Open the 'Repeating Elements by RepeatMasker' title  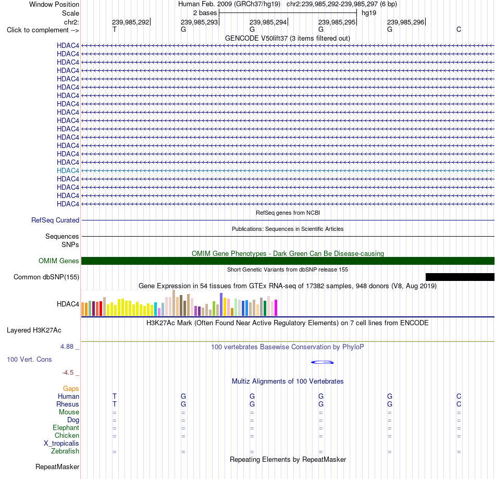click(288, 459)
